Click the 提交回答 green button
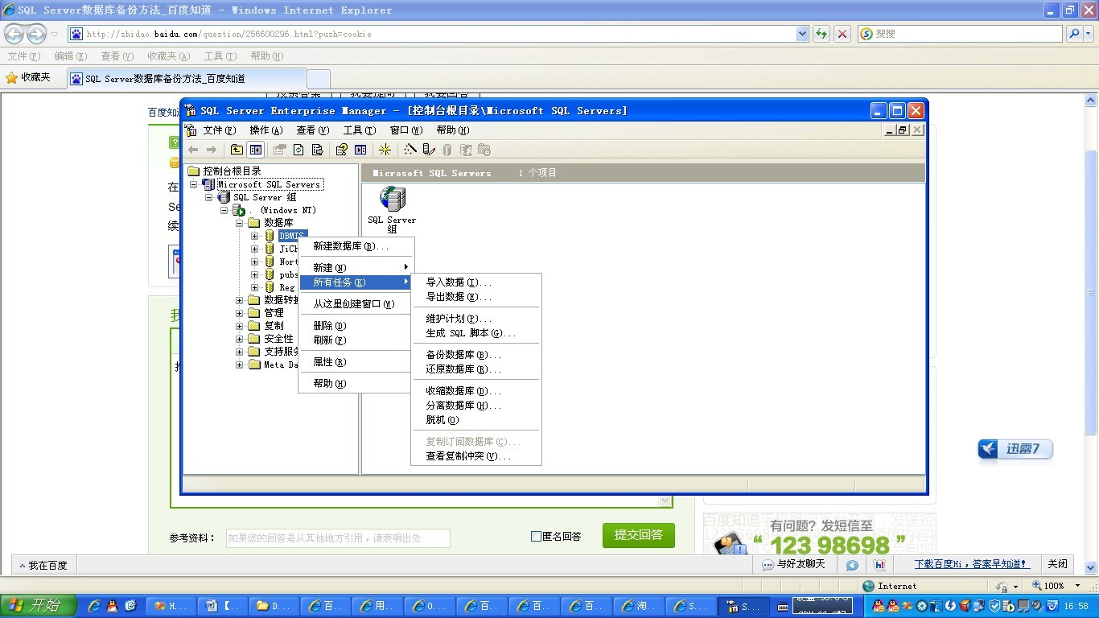 click(x=638, y=535)
